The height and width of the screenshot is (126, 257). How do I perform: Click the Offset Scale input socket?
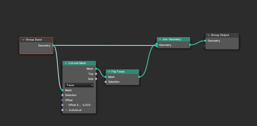point(63,105)
